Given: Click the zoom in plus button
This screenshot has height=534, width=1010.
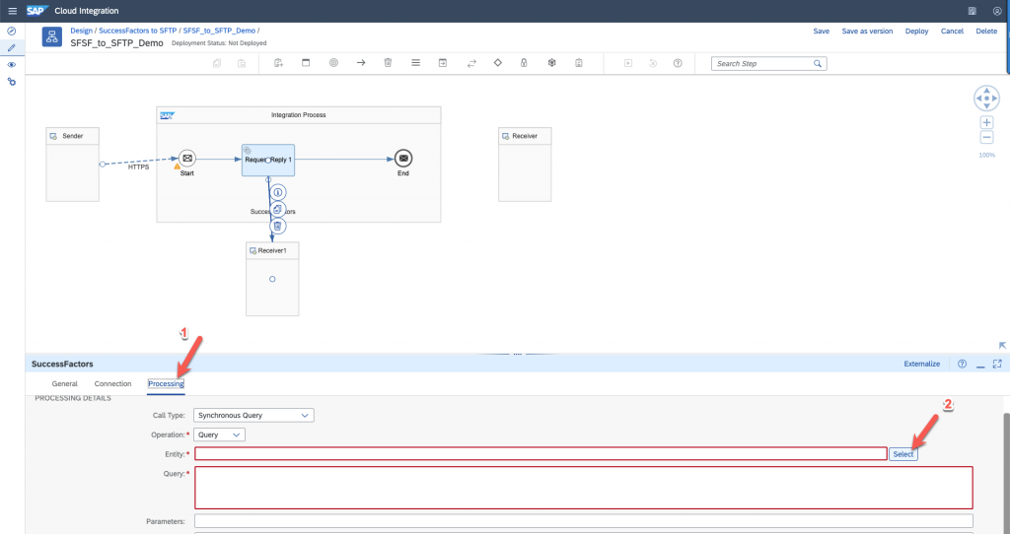Looking at the screenshot, I should [x=986, y=122].
